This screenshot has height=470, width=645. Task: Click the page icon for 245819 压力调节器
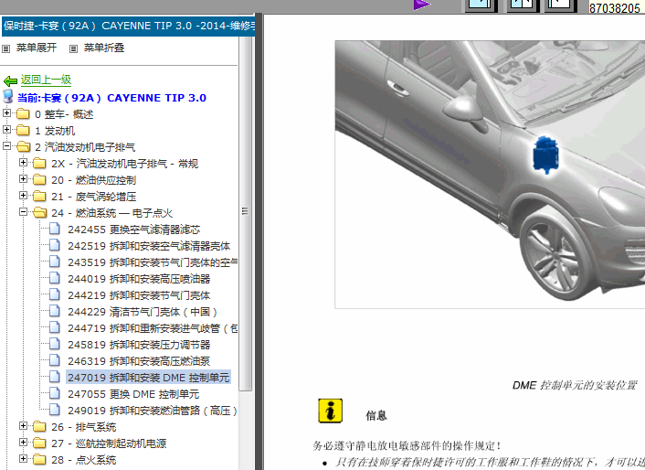pyautogui.click(x=54, y=344)
